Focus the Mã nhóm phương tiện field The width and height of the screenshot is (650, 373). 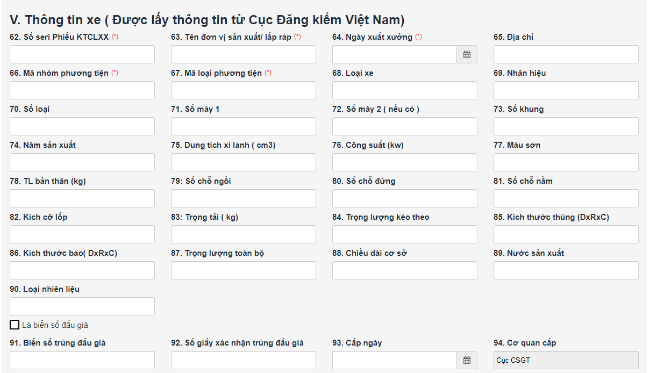click(x=82, y=90)
